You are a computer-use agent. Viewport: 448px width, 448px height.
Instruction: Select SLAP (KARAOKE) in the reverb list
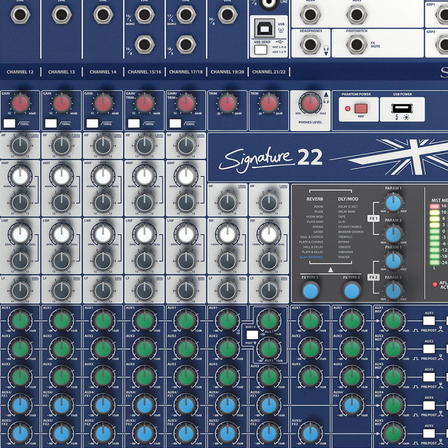310,258
